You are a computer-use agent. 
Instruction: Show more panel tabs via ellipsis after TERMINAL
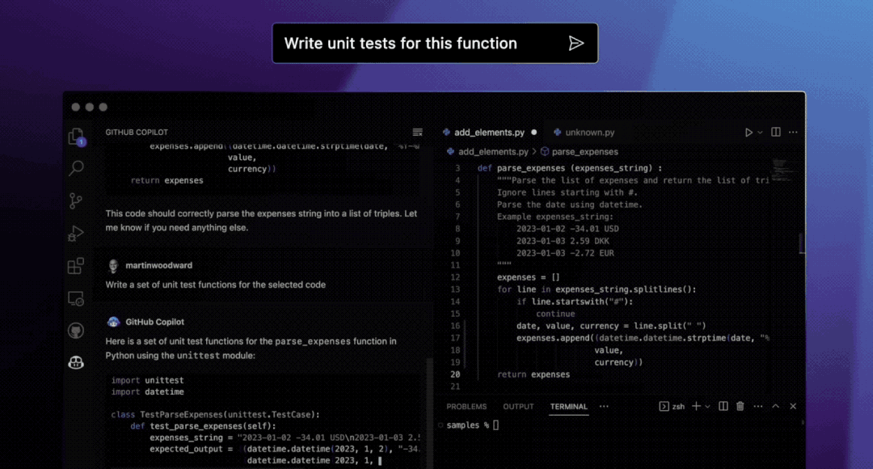click(x=604, y=407)
